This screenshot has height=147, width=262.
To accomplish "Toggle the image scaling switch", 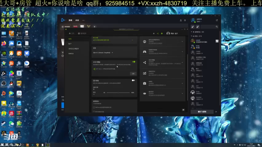I will tap(133, 80).
